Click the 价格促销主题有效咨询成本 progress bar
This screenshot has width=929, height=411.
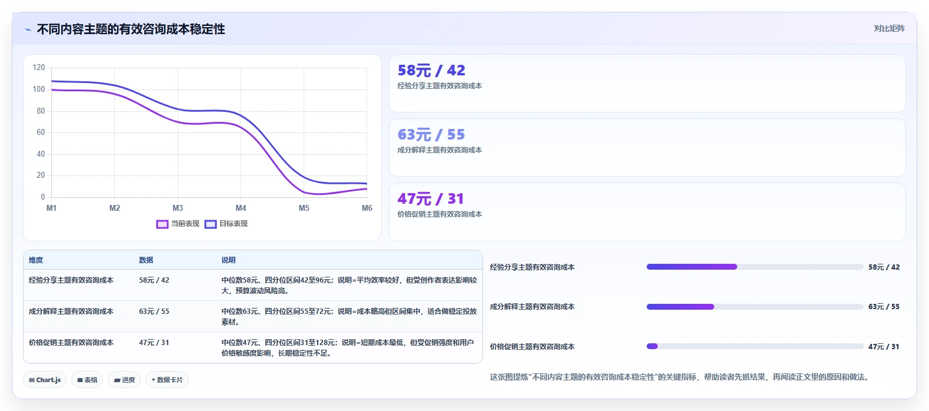(x=755, y=346)
